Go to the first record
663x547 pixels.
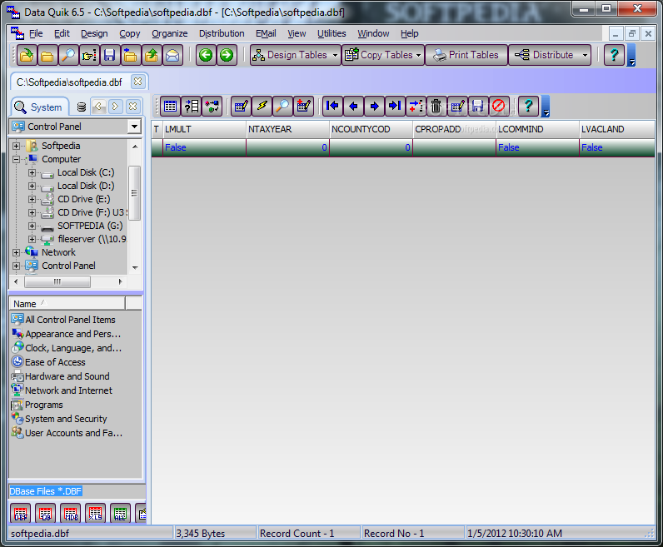click(x=332, y=106)
